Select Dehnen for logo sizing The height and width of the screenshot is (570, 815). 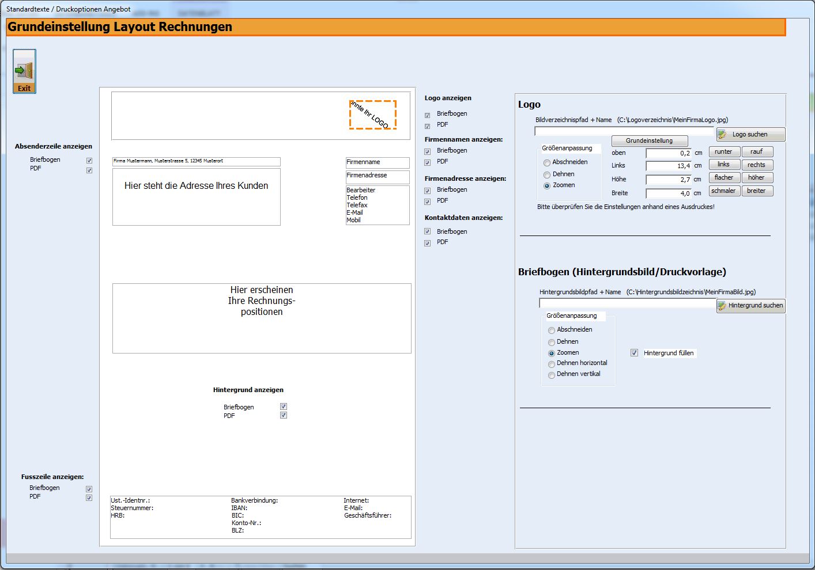point(547,175)
